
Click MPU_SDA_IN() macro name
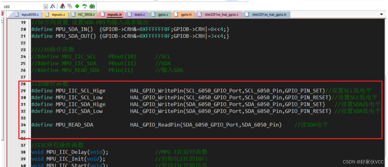(x=74, y=29)
